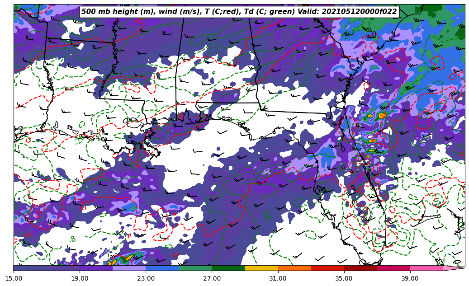
Task: Click the 23.00 colorbar tick label
Action: tap(146, 278)
